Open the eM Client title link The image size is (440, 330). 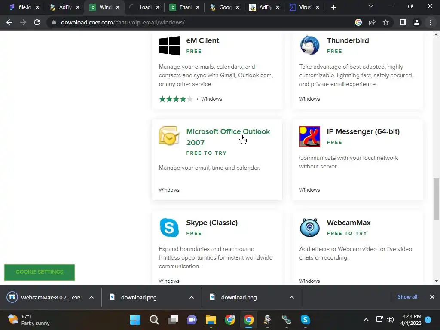click(x=203, y=40)
